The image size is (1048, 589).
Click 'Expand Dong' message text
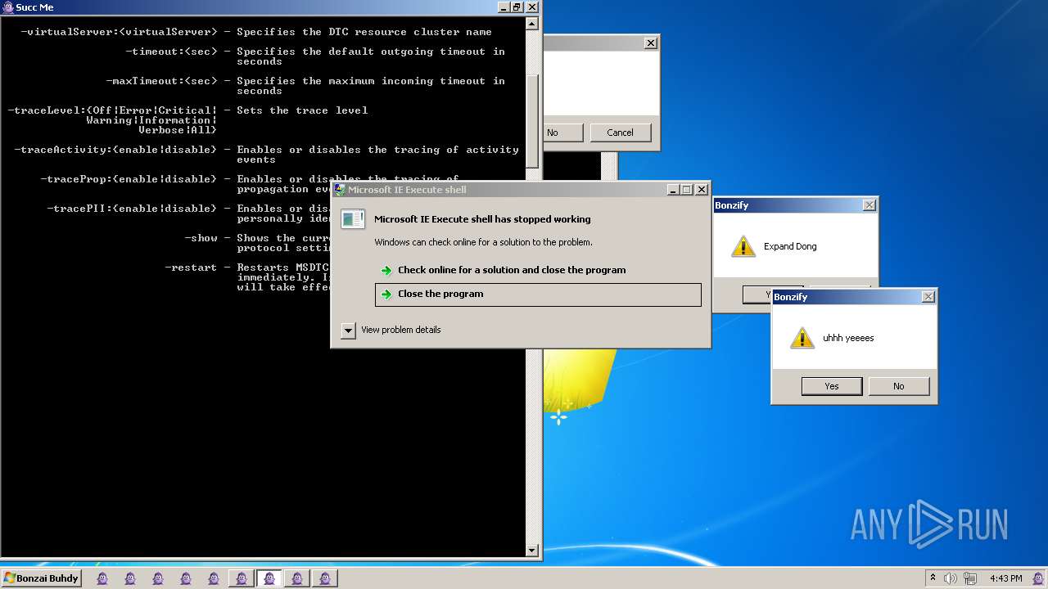click(x=790, y=246)
